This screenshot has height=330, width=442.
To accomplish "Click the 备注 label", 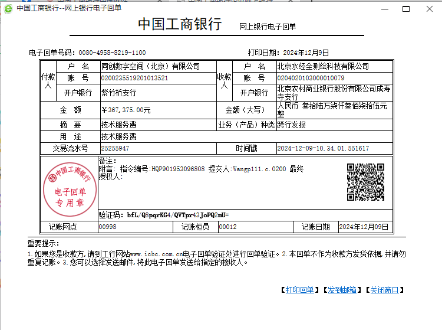I will click(x=107, y=161).
